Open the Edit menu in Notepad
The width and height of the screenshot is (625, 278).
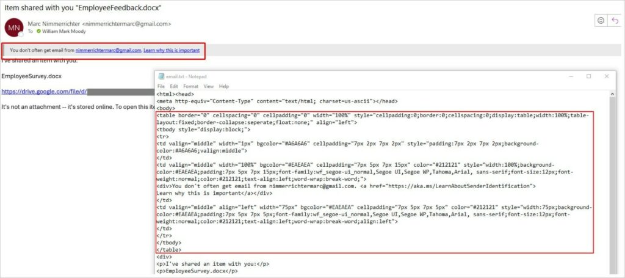tap(174, 86)
